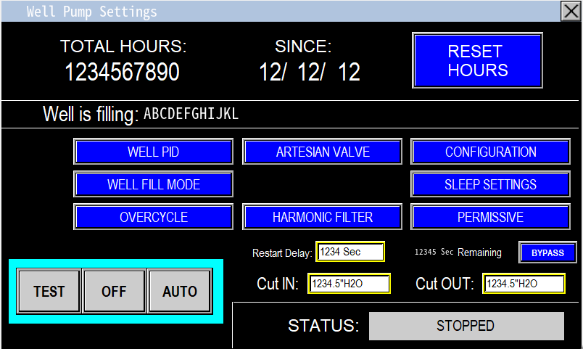Click the Since date value
The image size is (583, 349).
[x=310, y=72]
